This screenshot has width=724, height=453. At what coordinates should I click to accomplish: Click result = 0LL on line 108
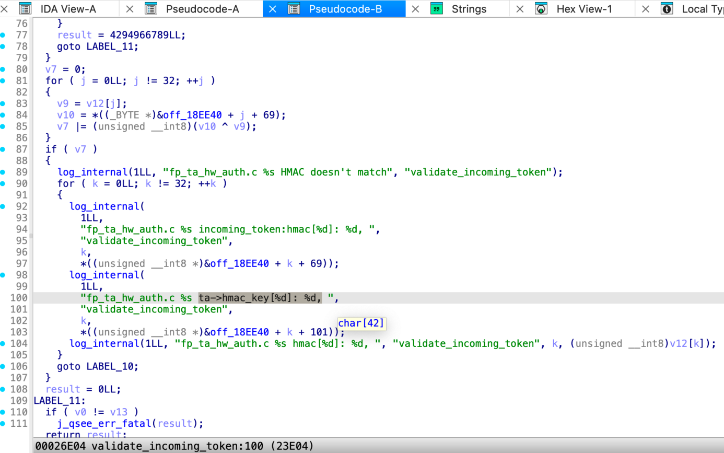83,389
